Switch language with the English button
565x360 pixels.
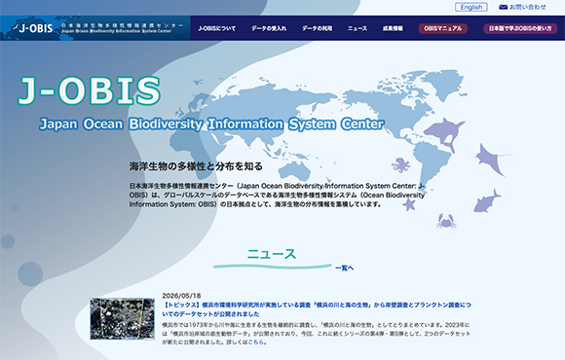tap(471, 7)
